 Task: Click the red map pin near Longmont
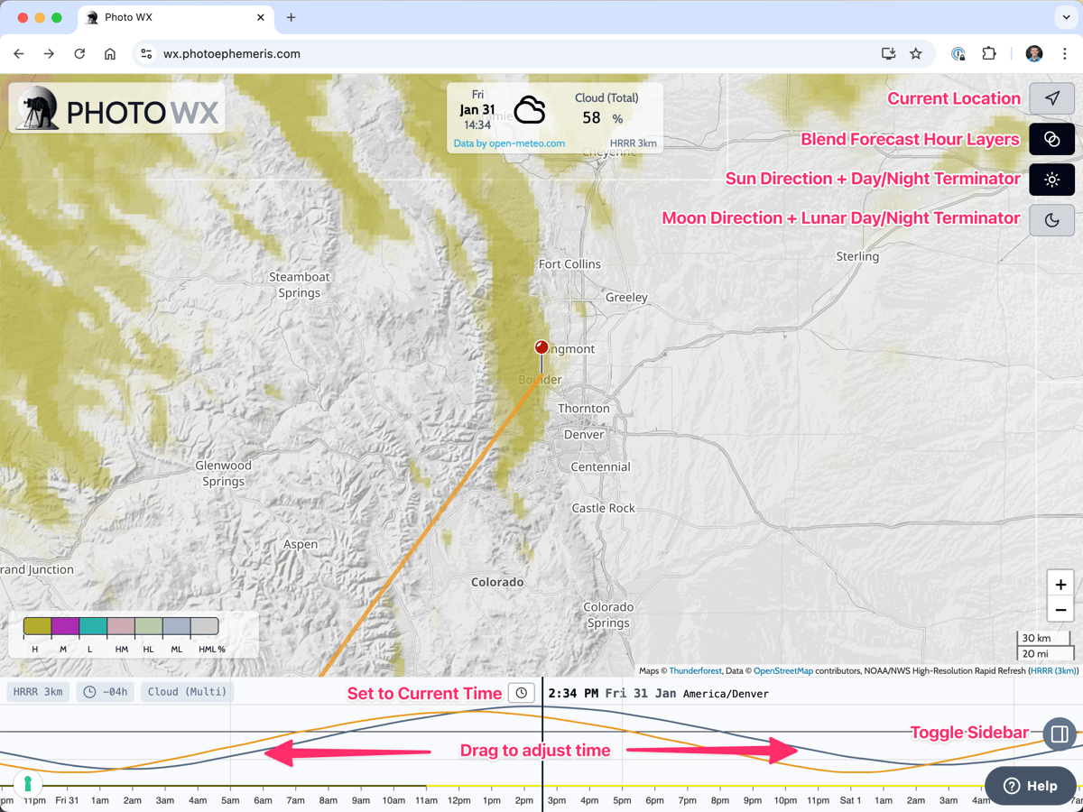[x=541, y=347]
